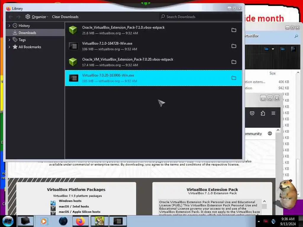Viewport: 303px width, 227px height.
Task: Open Firefox hamburger application menu
Action: pyautogui.click(x=273, y=113)
